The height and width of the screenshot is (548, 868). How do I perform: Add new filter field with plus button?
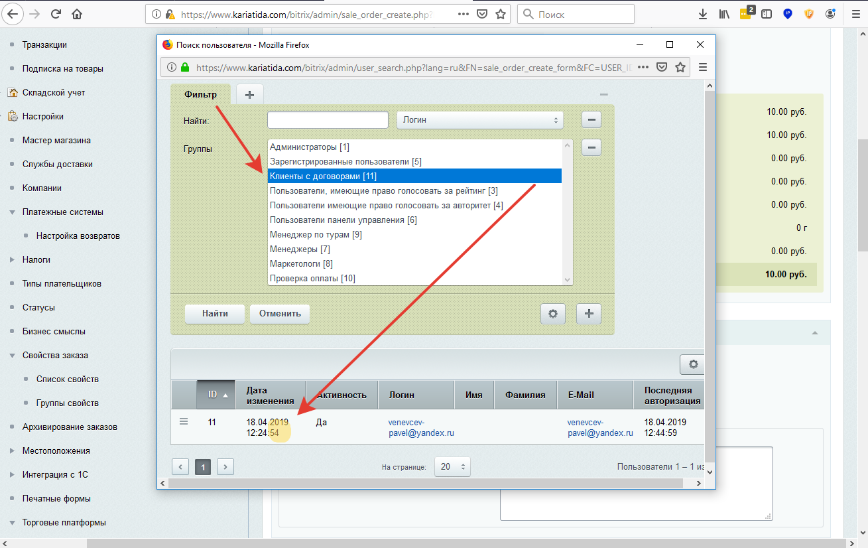pos(588,314)
